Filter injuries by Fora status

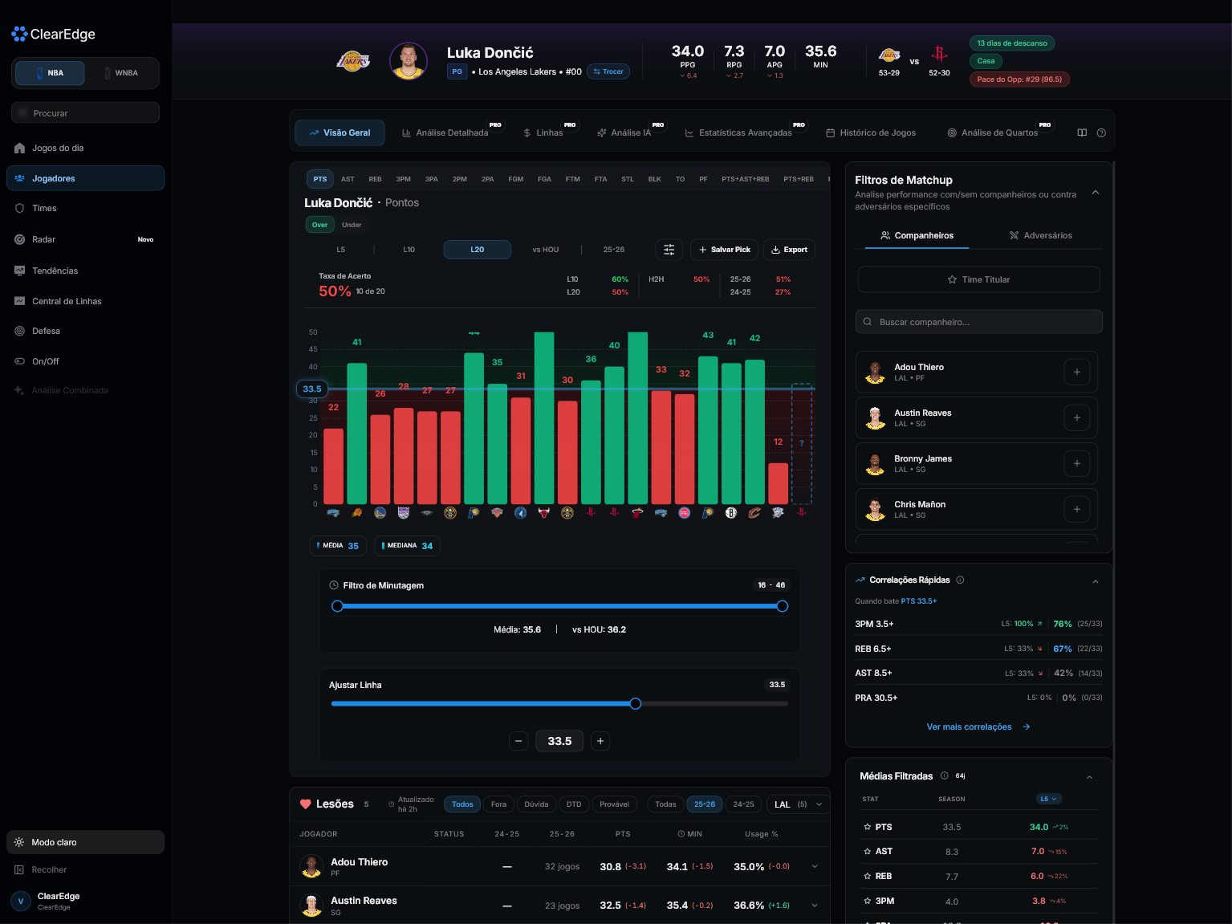pos(498,804)
